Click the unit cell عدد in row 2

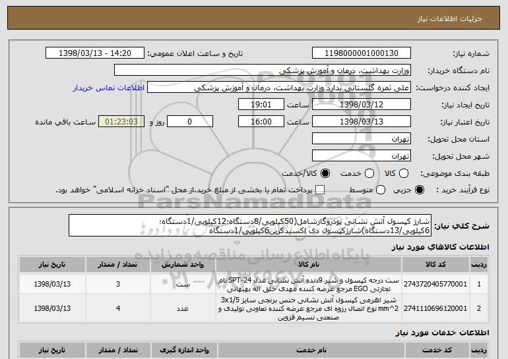tap(183, 308)
